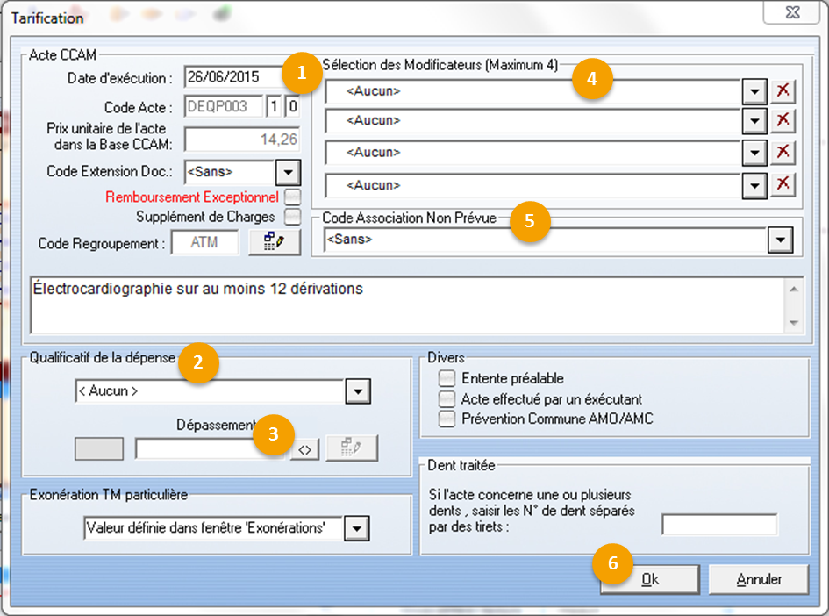Expand the Code Extension Doc. dropdown

289,171
